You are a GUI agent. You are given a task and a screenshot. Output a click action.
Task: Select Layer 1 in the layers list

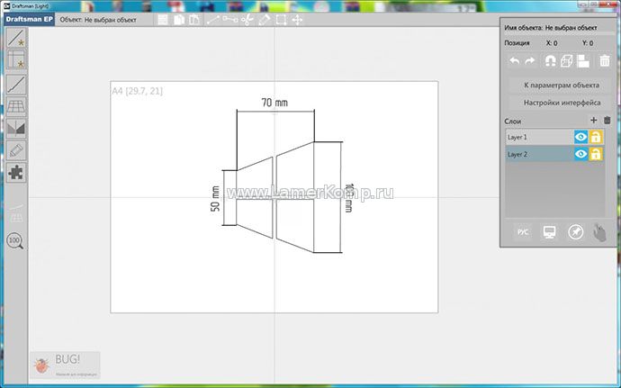[538, 137]
